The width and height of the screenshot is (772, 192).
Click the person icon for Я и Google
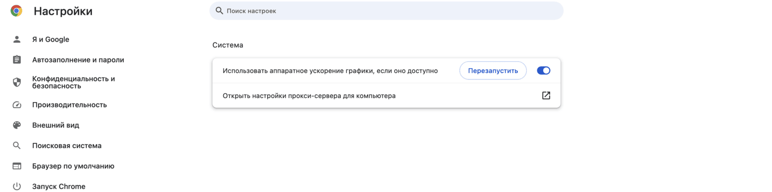coord(17,39)
